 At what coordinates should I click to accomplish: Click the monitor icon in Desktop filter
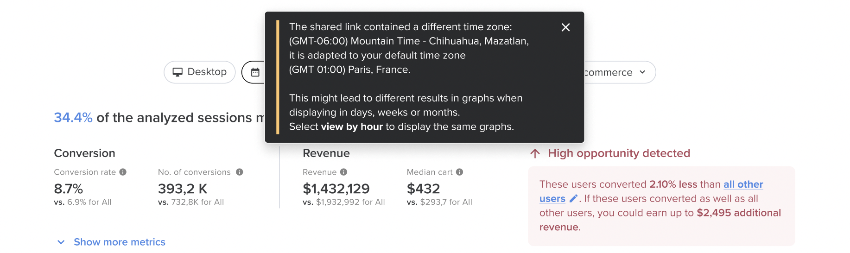point(178,72)
